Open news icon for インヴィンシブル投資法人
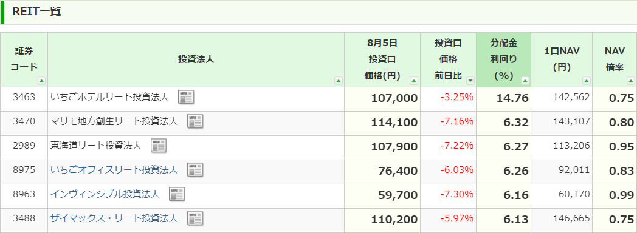This screenshot has width=637, height=233. tap(177, 195)
